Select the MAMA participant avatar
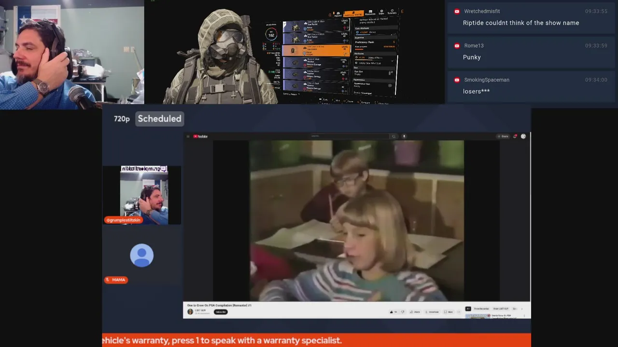The height and width of the screenshot is (347, 618). click(142, 255)
